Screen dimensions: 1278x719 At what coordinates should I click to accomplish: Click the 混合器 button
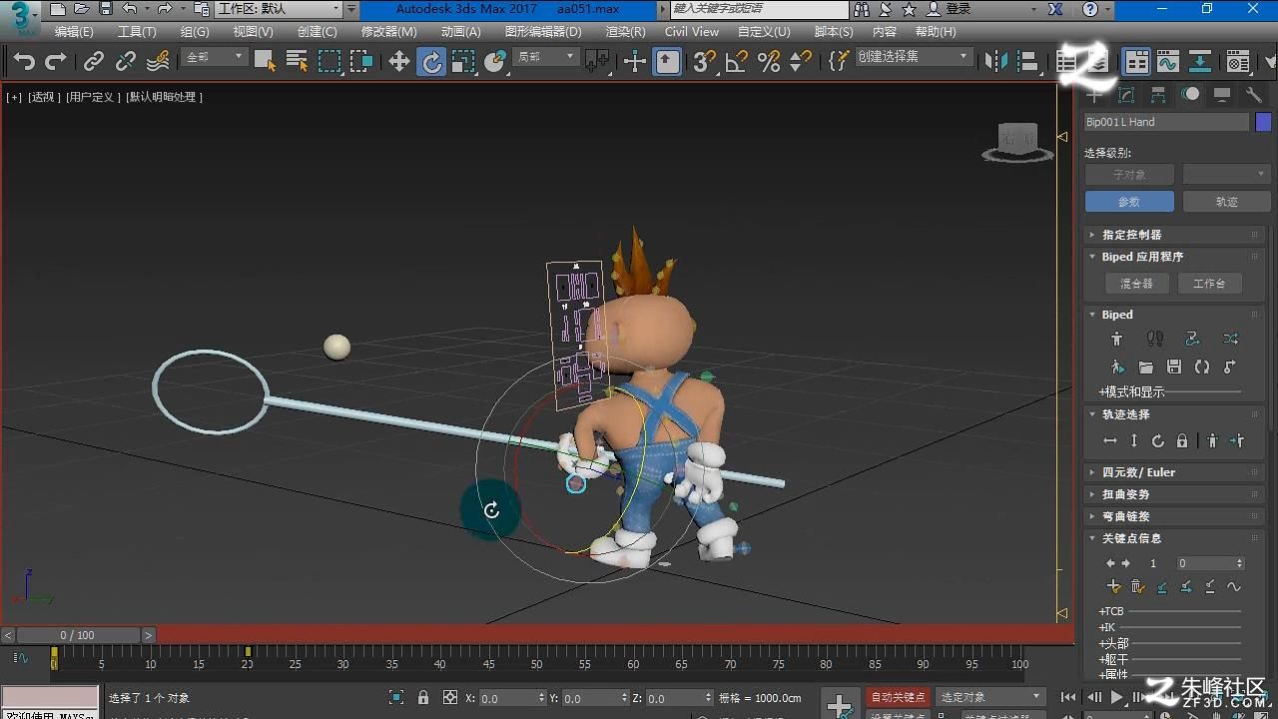click(1136, 284)
